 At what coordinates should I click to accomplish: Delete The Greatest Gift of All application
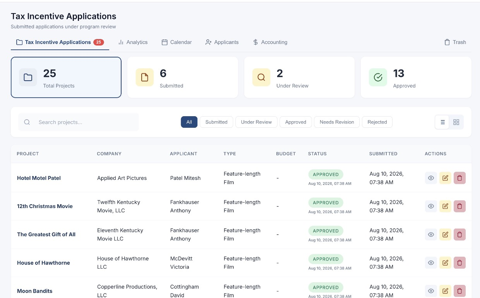[x=459, y=234]
